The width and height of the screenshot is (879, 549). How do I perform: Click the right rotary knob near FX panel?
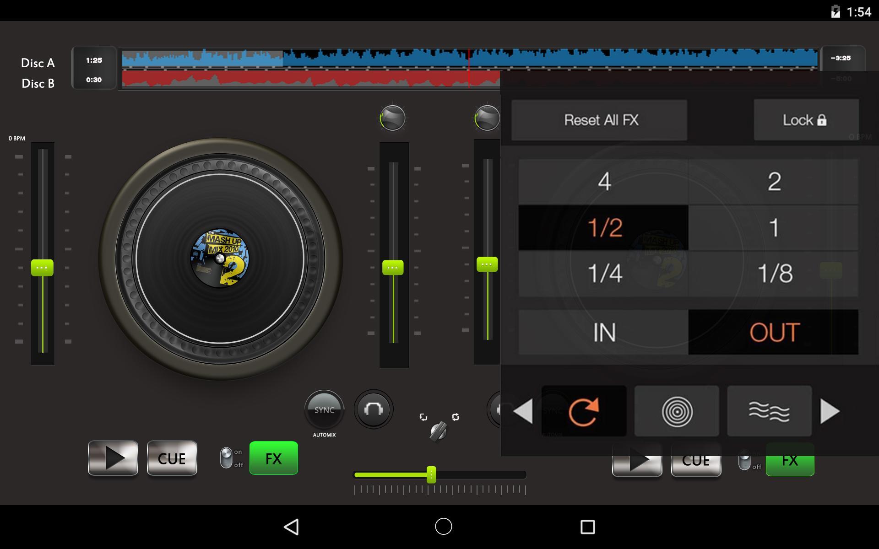(x=487, y=118)
